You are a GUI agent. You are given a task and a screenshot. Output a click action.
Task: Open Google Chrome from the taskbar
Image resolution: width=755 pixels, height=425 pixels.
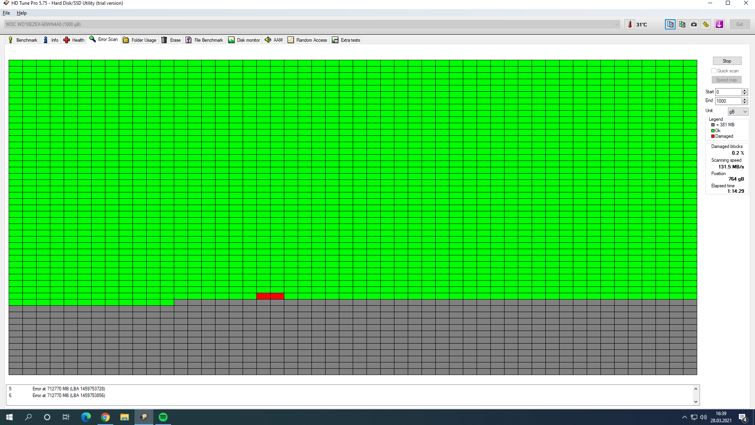pos(105,417)
